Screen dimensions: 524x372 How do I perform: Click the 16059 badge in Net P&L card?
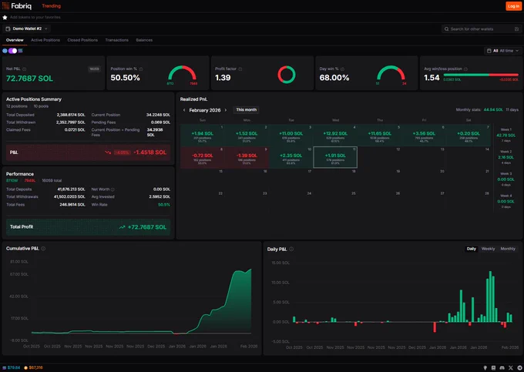[x=94, y=69]
